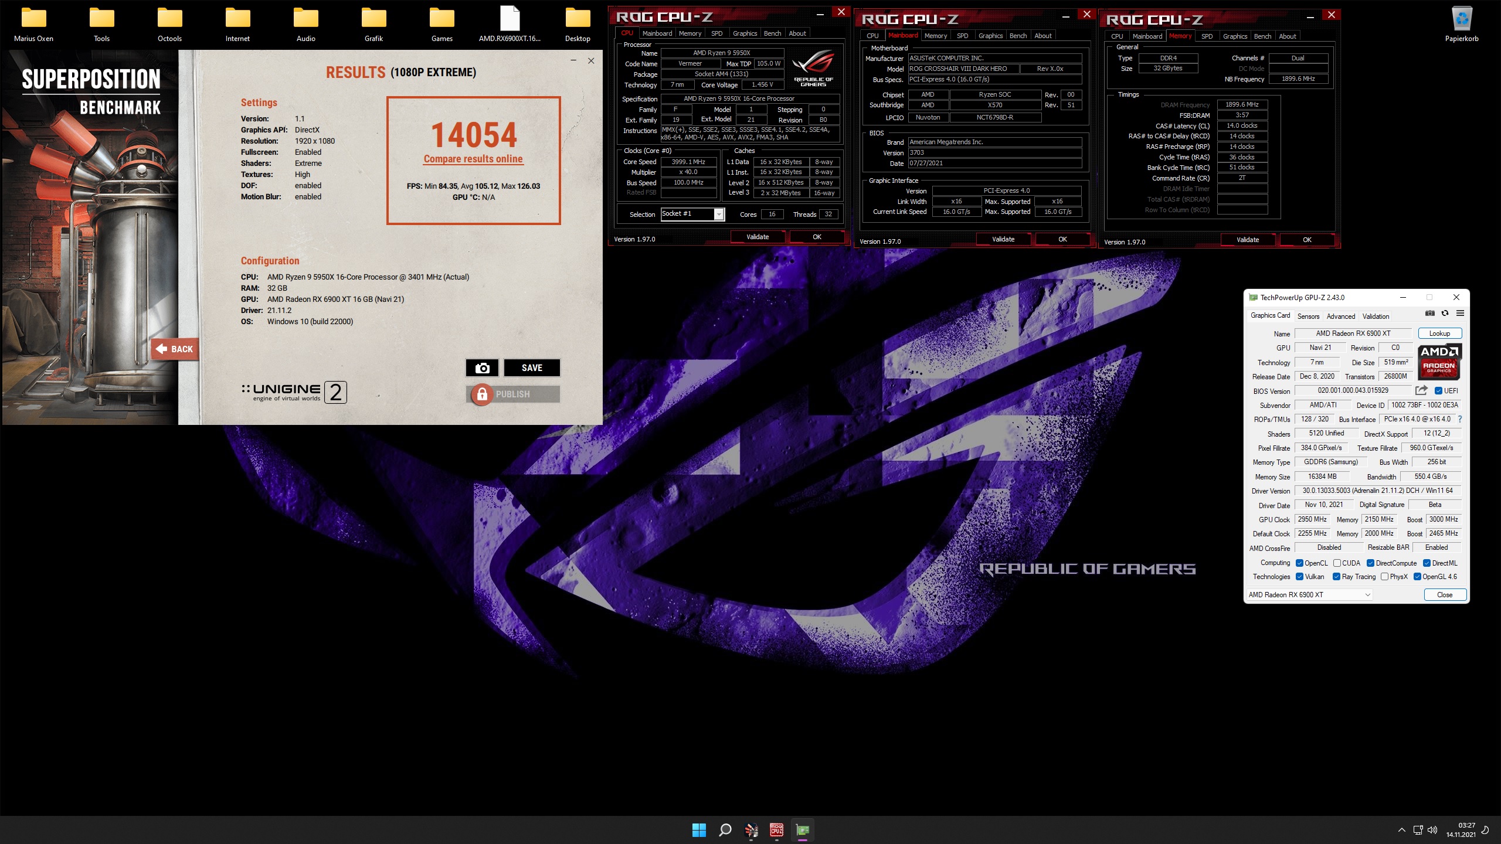Click the locked PUBLISH button

click(513, 394)
